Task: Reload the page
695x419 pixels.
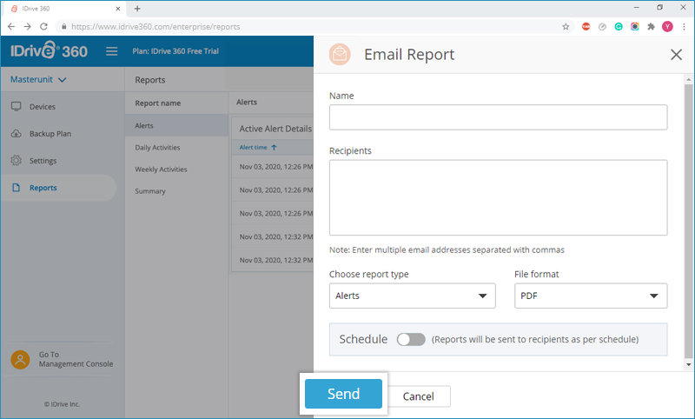Action: pyautogui.click(x=43, y=27)
